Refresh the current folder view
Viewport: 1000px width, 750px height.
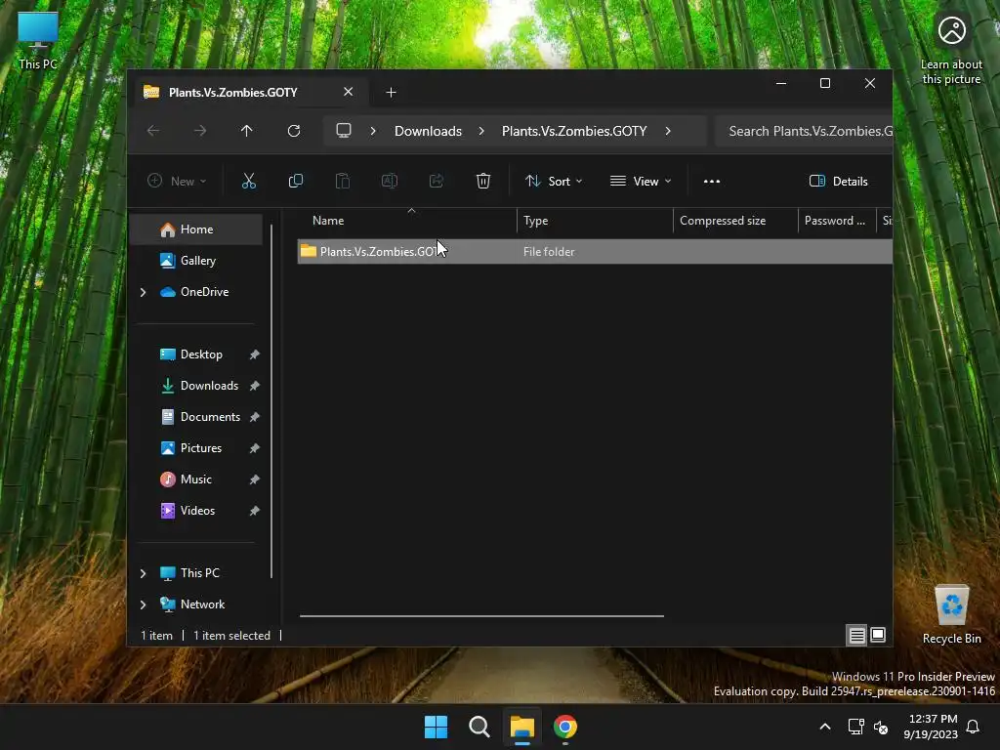tap(293, 131)
